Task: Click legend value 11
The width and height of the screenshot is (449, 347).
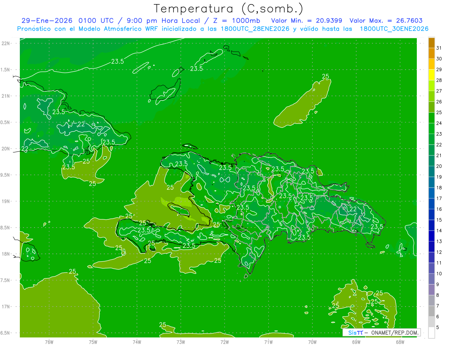Action: click(x=439, y=263)
